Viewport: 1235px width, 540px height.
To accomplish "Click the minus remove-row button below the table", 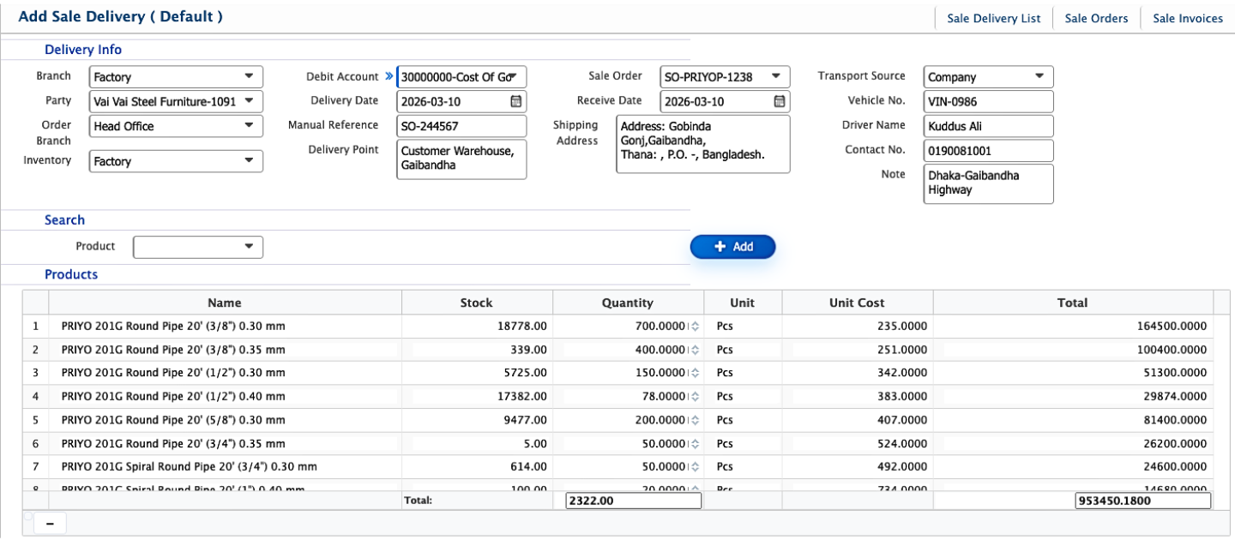I will (48, 524).
